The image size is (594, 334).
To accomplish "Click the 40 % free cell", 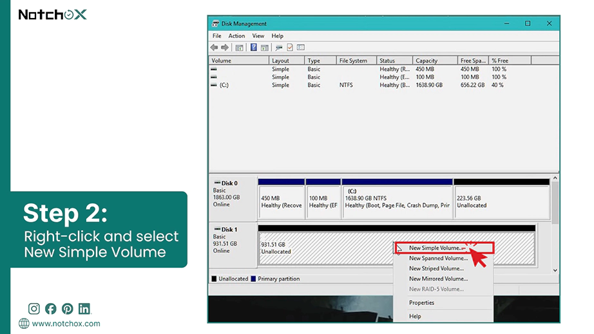I will coord(497,85).
